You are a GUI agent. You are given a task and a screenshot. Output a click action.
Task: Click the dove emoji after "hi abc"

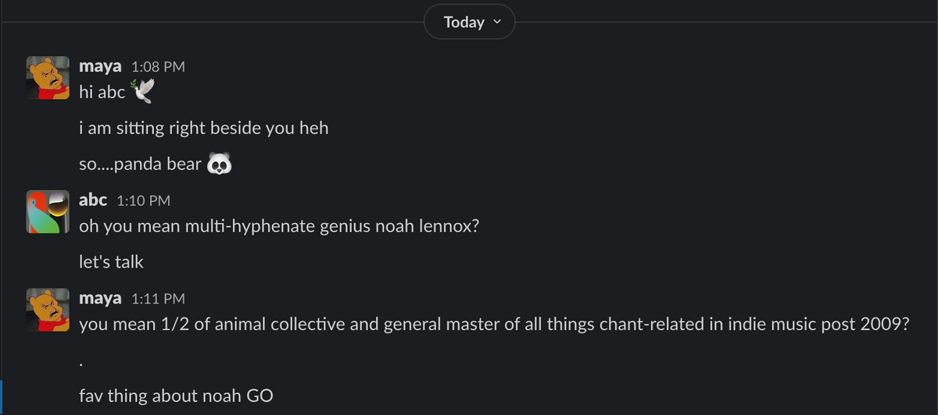click(x=142, y=92)
